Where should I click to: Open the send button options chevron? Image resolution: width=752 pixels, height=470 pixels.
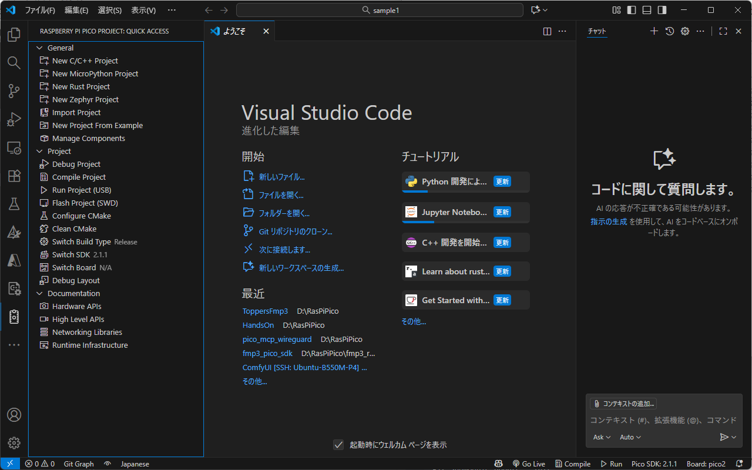coord(734,437)
